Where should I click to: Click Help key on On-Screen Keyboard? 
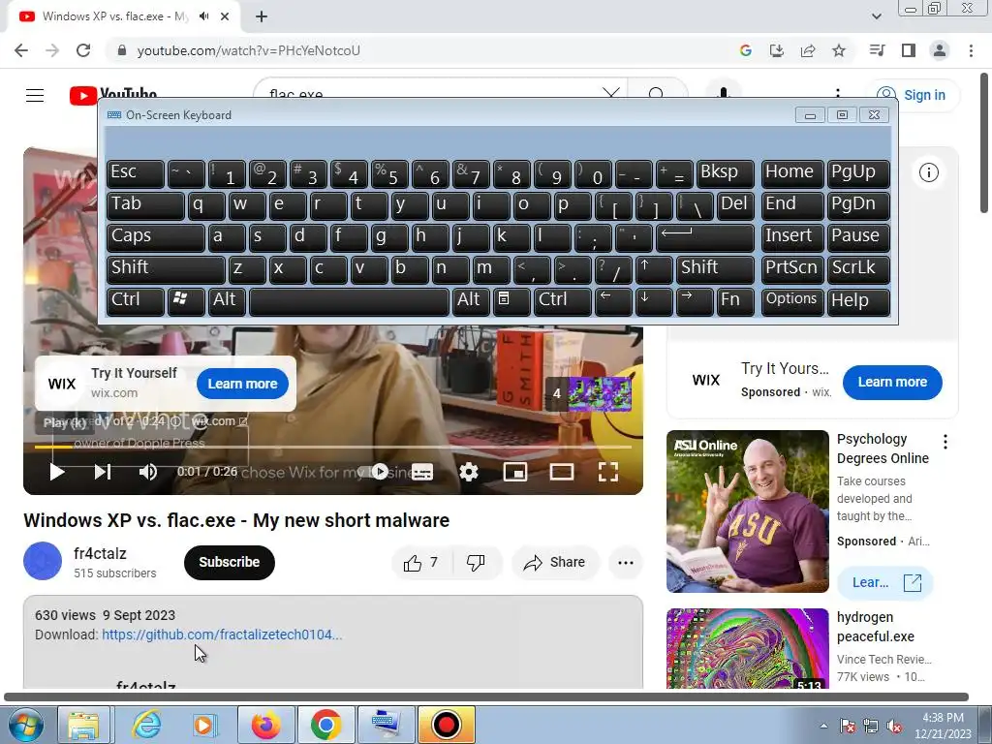click(858, 300)
